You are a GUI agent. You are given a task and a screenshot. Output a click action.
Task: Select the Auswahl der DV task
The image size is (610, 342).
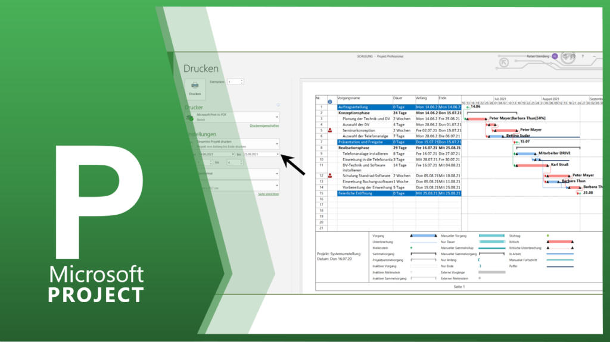click(356, 125)
